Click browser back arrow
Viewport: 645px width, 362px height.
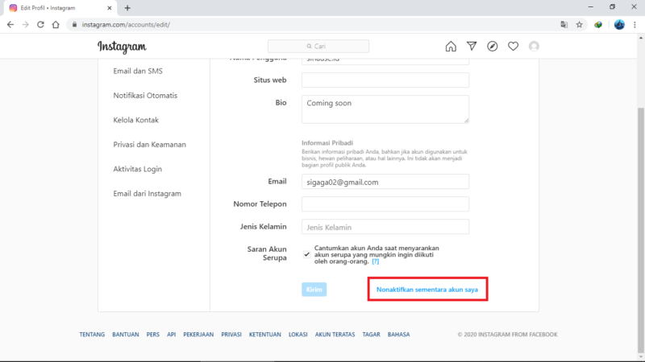coord(10,25)
